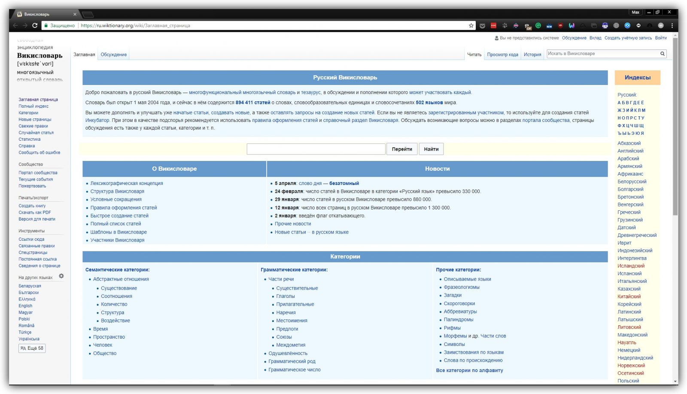The image size is (687, 394).
Task: Select the 'Читать' tab
Action: [474, 55]
